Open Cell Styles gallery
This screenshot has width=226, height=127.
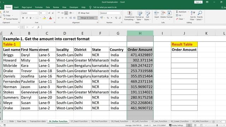click(x=147, y=16)
